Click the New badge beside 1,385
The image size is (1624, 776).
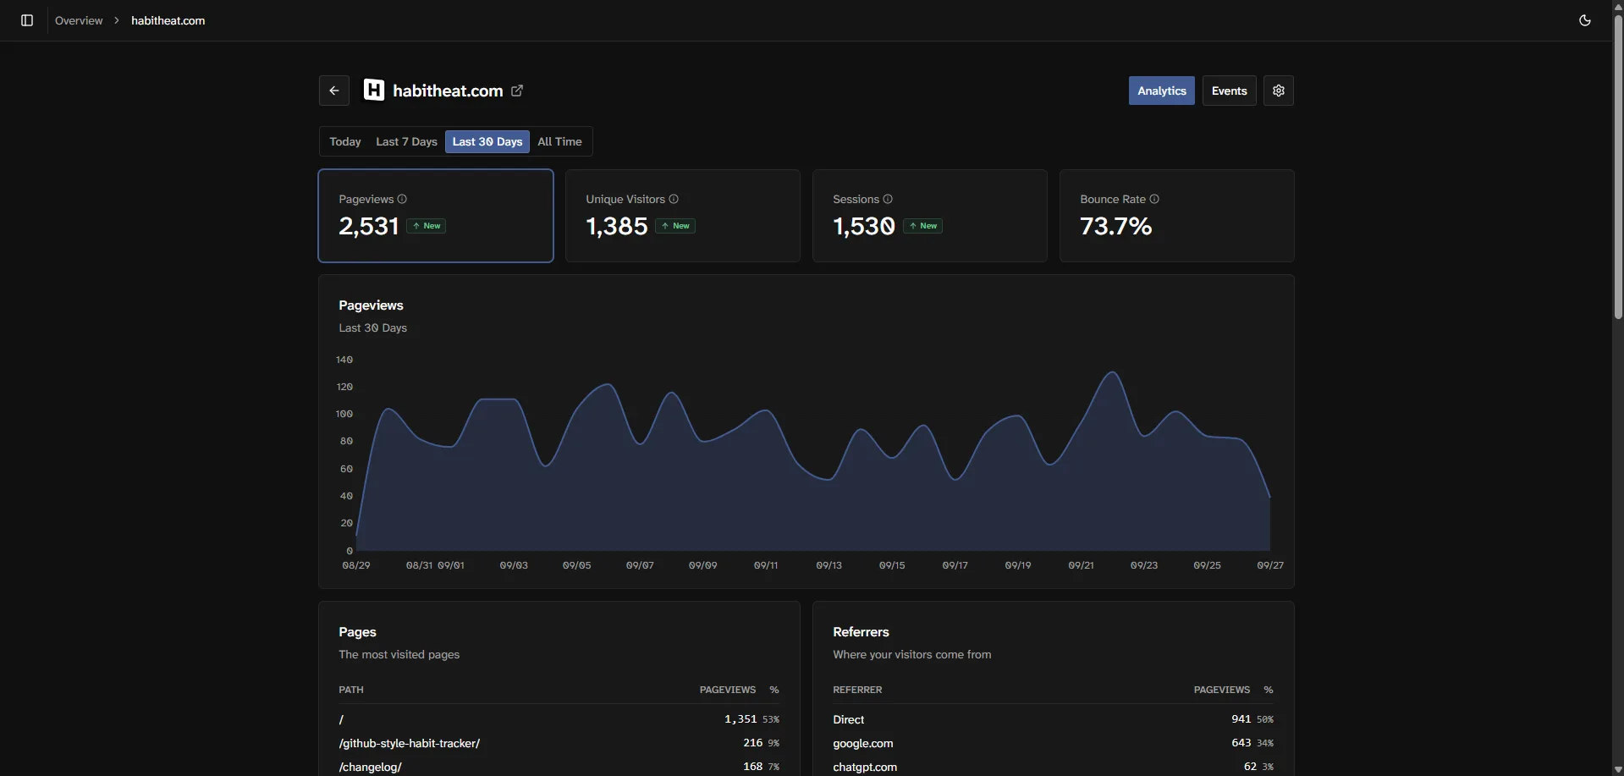[675, 226]
